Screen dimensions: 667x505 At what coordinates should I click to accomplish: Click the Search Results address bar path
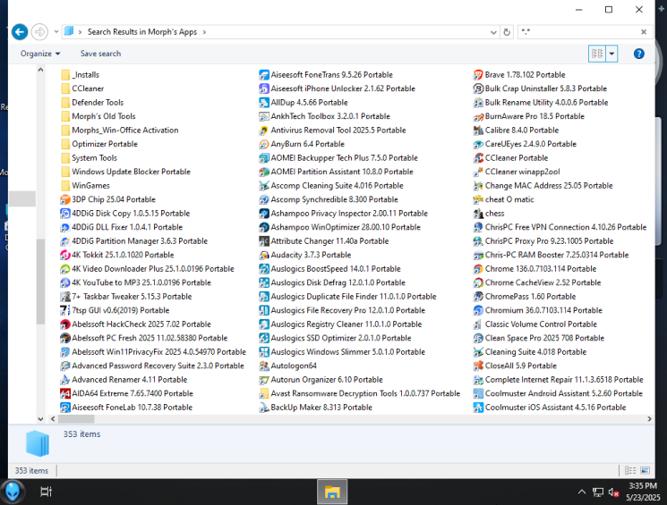click(x=142, y=32)
